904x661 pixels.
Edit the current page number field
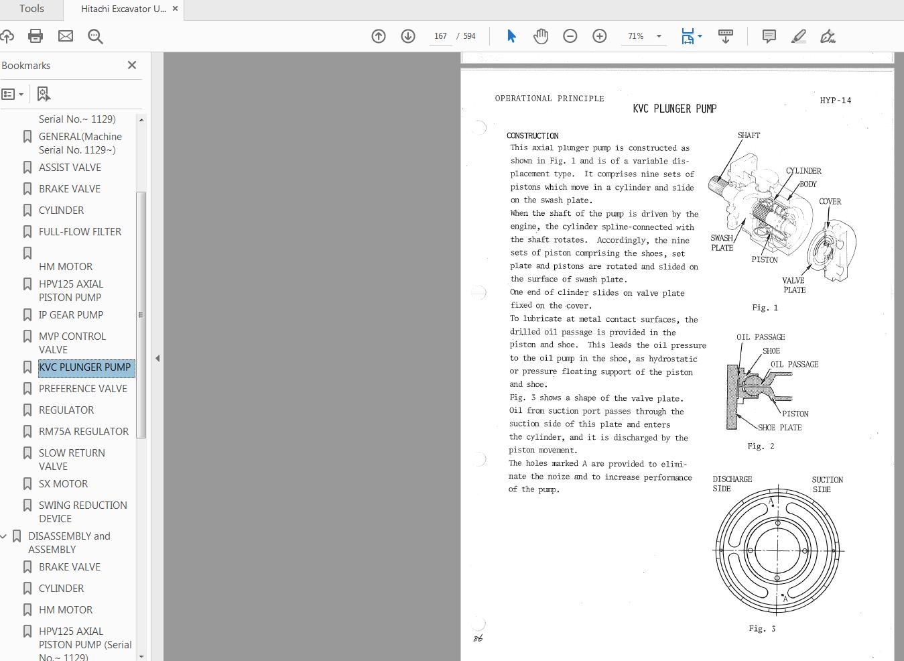pyautogui.click(x=440, y=36)
